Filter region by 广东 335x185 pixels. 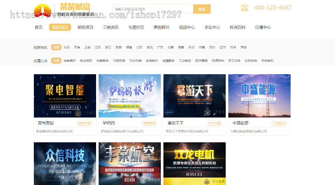click(160, 47)
